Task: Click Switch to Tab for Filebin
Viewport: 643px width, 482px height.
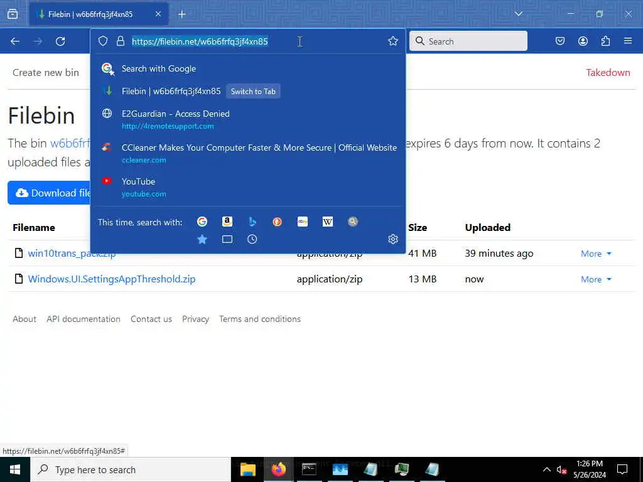Action: 253,92
